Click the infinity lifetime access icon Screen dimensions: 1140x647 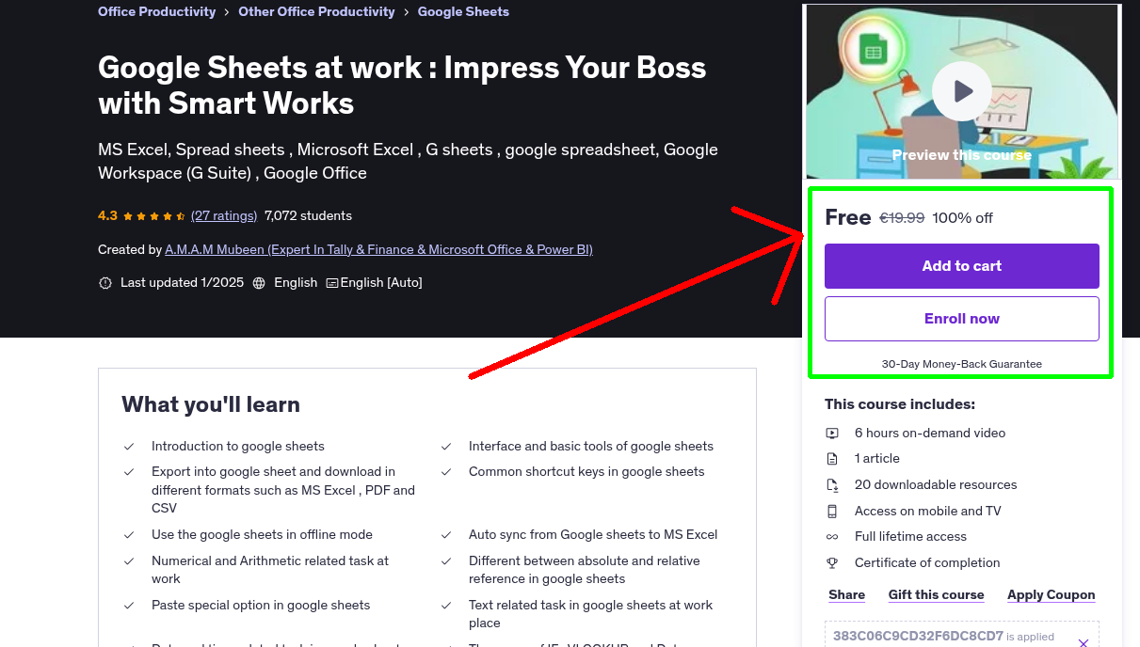pos(832,537)
